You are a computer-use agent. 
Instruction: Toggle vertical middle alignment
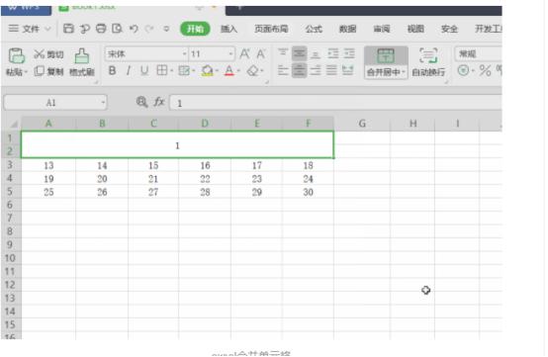click(299, 53)
